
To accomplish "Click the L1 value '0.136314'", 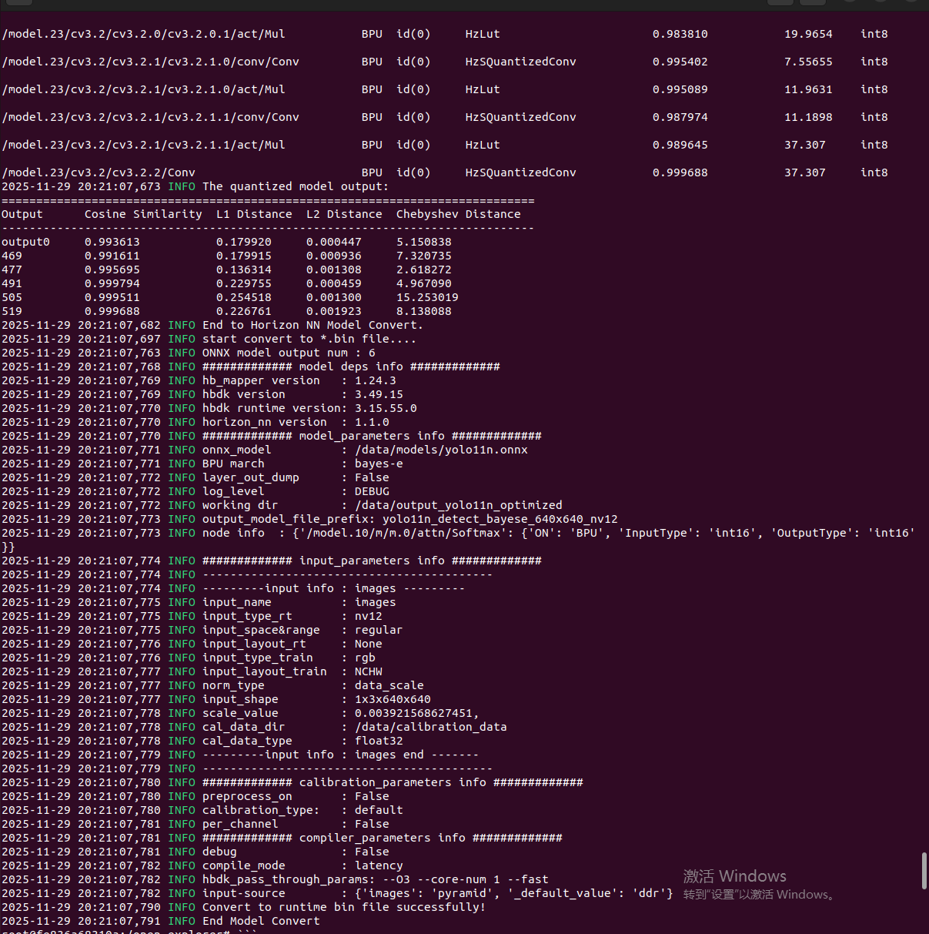I will tap(244, 269).
